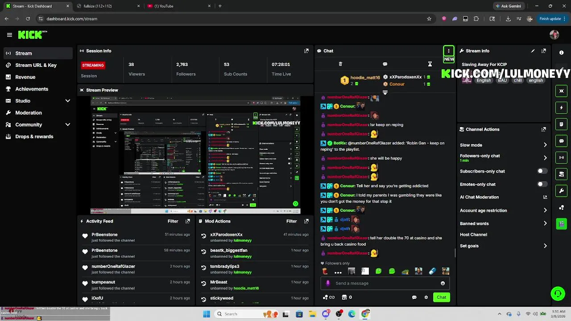Image resolution: width=571 pixels, height=321 pixels.
Task: Expand the Studio sidebar section
Action: (68, 101)
